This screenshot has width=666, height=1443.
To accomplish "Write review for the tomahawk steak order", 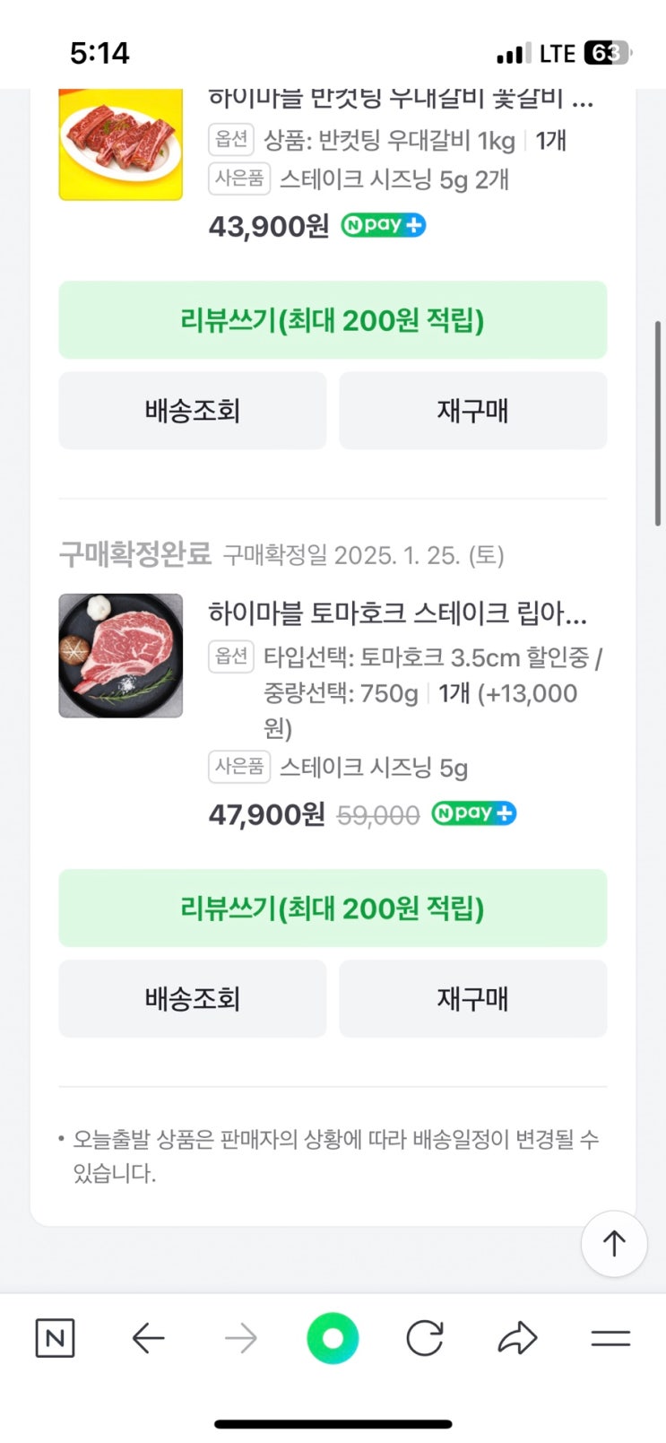I will [x=333, y=908].
